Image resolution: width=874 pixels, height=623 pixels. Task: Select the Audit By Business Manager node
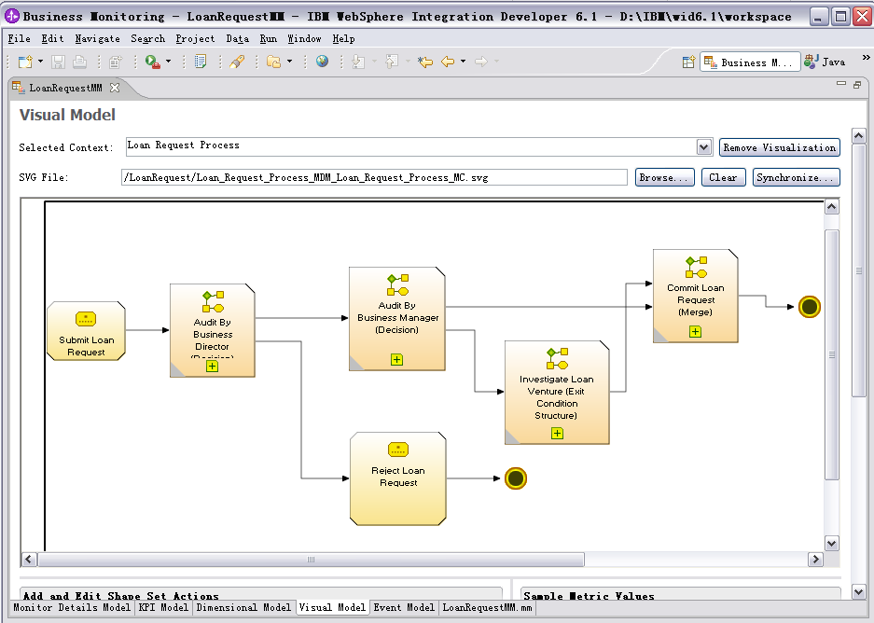(x=396, y=319)
